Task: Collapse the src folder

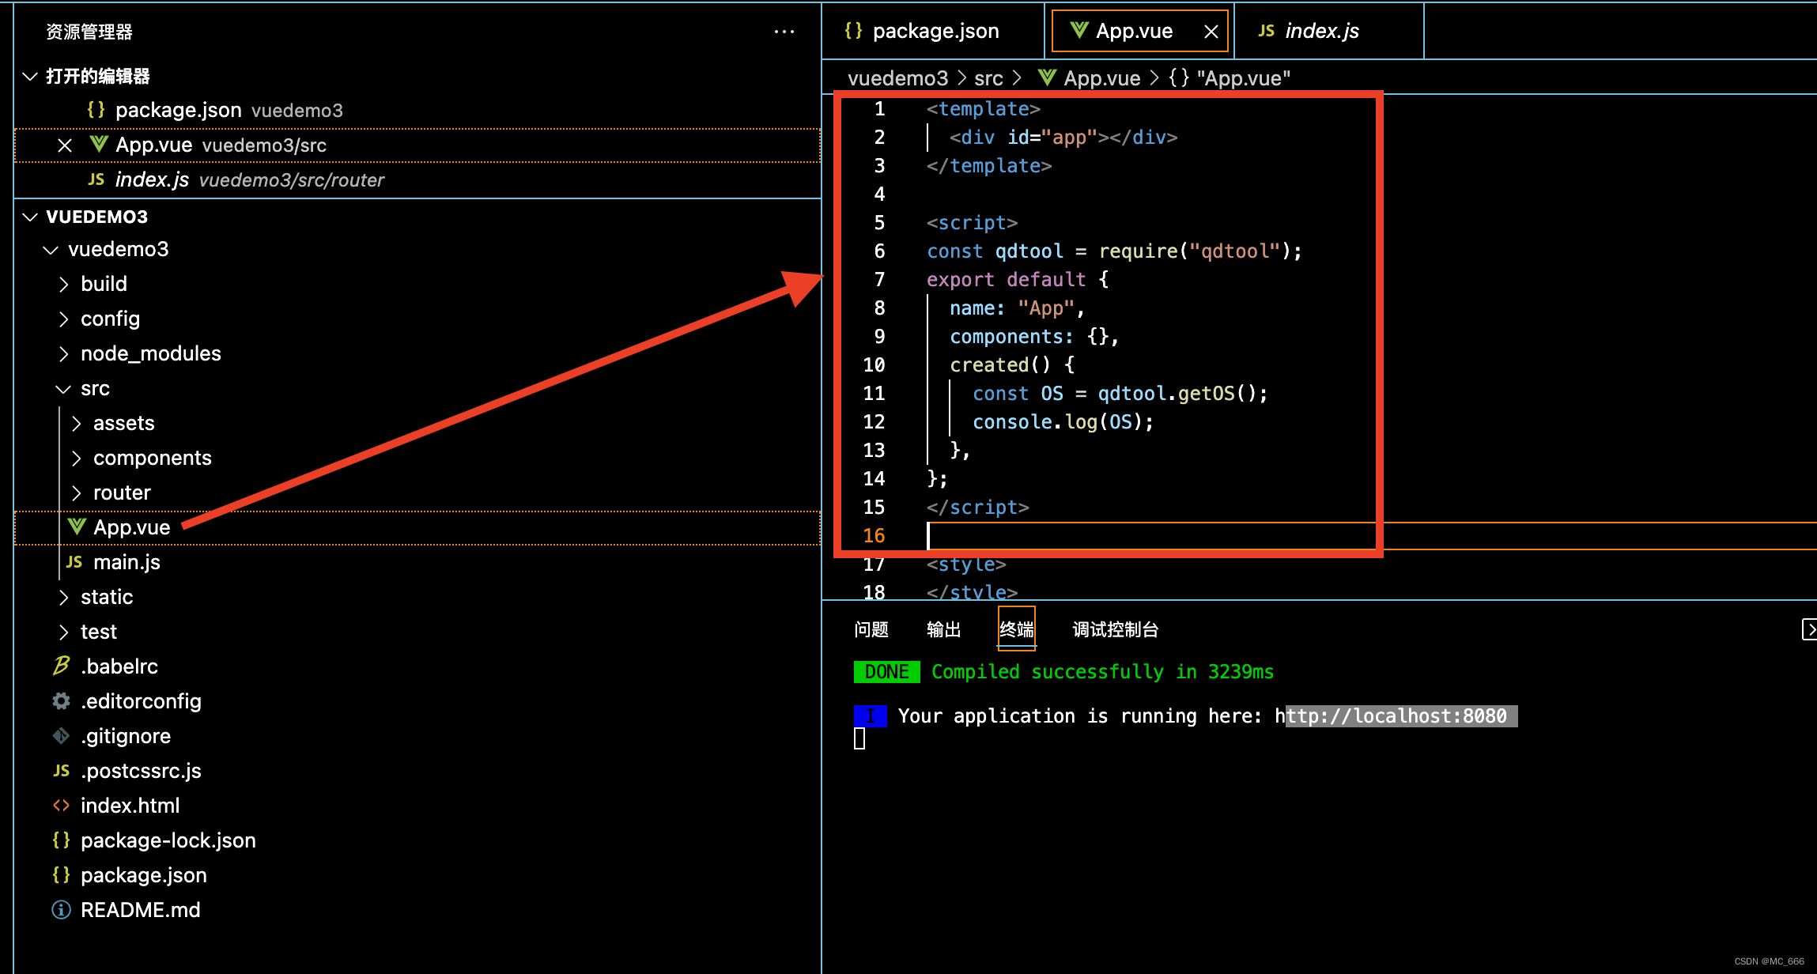Action: tap(63, 389)
